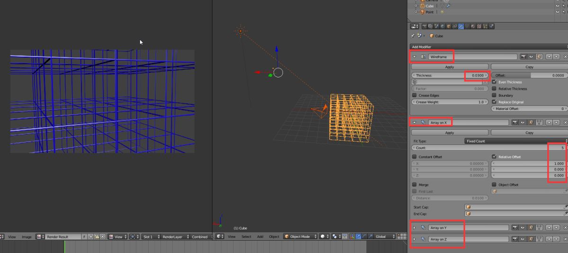Open Object menu in 3D viewport header
Screen dimensions: 568x253
(274, 236)
